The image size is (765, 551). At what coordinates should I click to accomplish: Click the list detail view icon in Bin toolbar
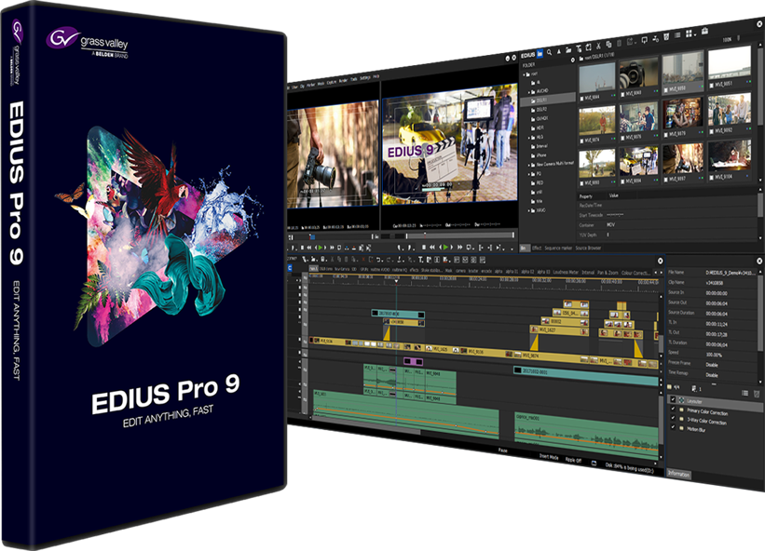(677, 35)
